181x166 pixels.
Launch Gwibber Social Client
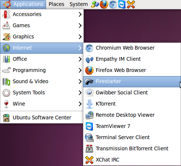132,93
